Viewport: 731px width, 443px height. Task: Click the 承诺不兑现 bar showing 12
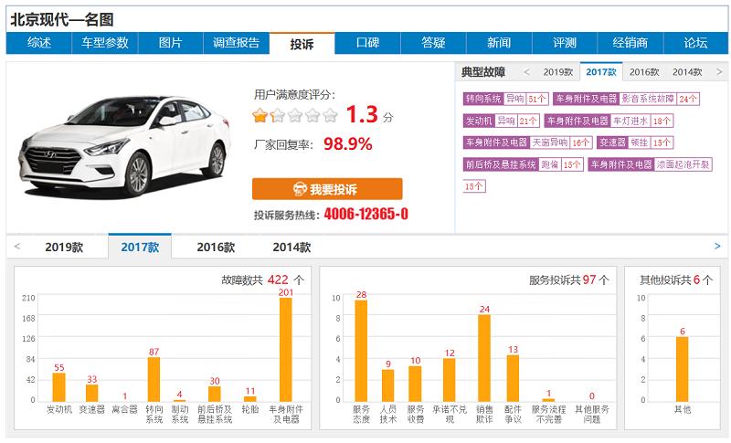(450, 380)
